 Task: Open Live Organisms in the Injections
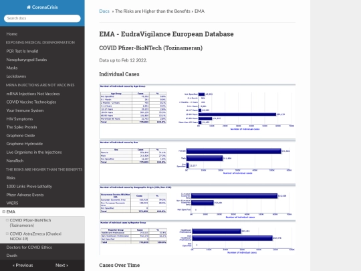coord(34,152)
